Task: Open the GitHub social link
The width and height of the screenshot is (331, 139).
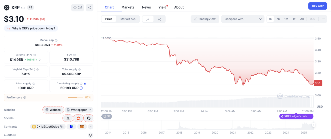Action: pos(89,118)
